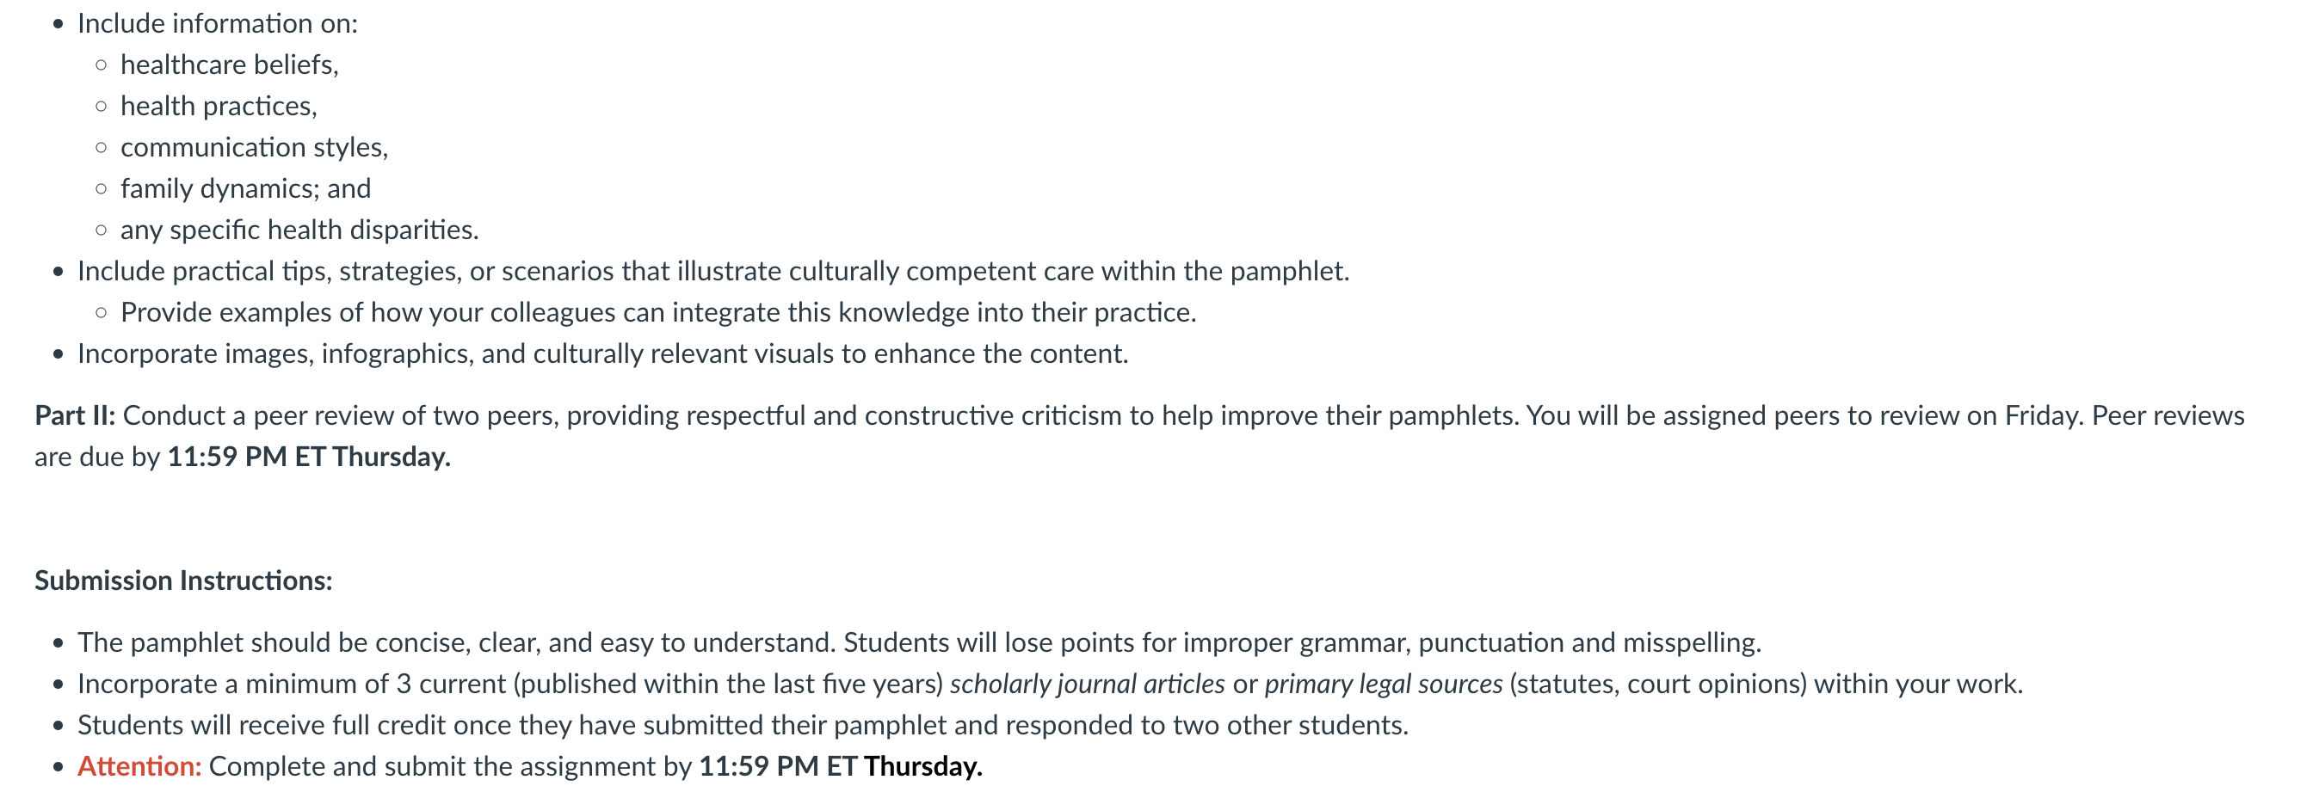2313x786 pixels.
Task: Click the bold '11:59 PM ET Thursday.' in Part II
Action: click(309, 457)
